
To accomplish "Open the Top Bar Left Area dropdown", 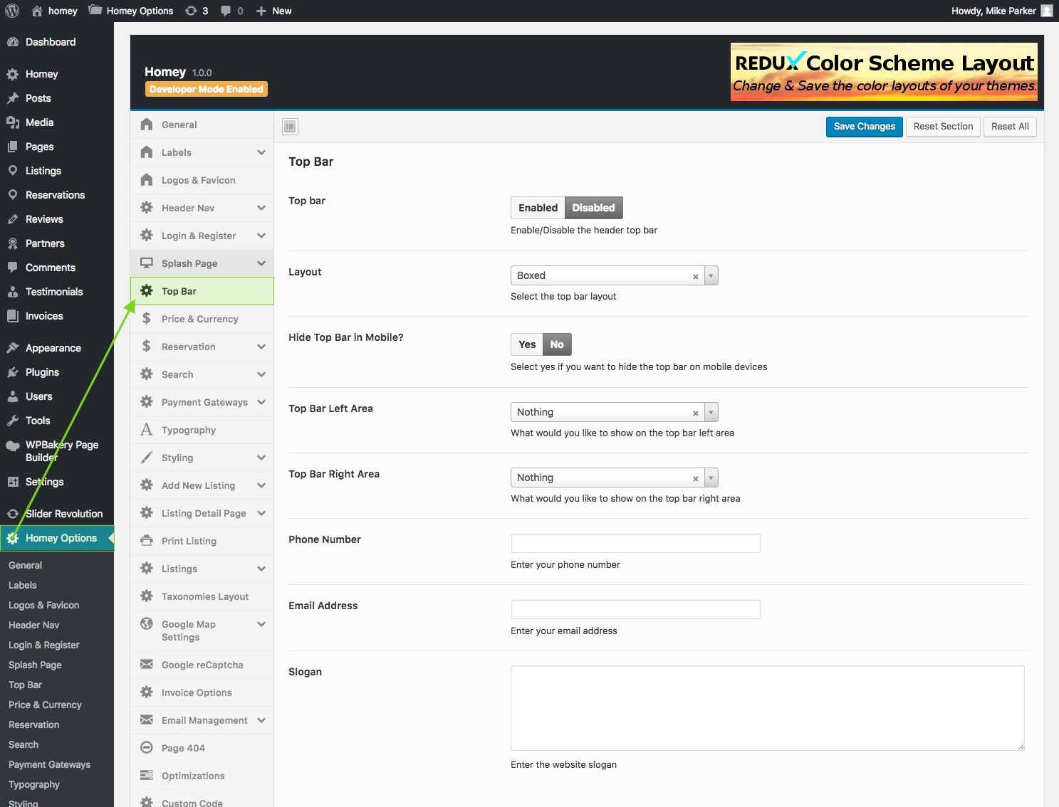I will (x=614, y=412).
